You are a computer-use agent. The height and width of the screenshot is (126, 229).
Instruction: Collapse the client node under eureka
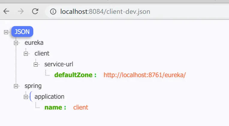[x=26, y=54]
